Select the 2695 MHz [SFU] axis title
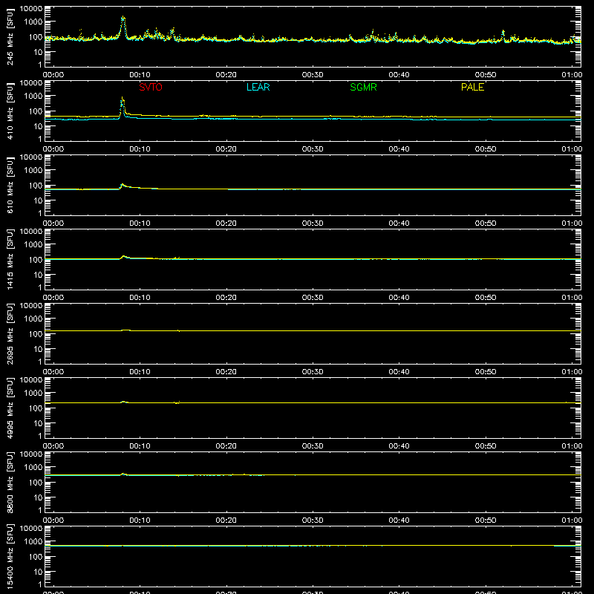 point(10,333)
